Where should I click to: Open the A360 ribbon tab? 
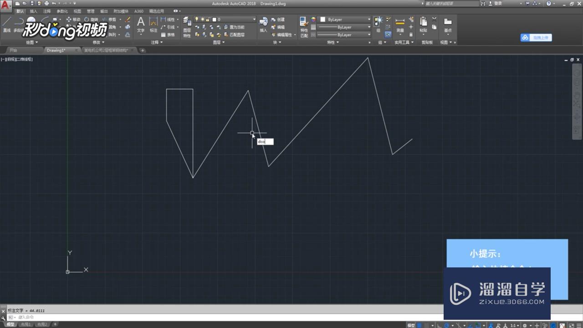click(138, 11)
